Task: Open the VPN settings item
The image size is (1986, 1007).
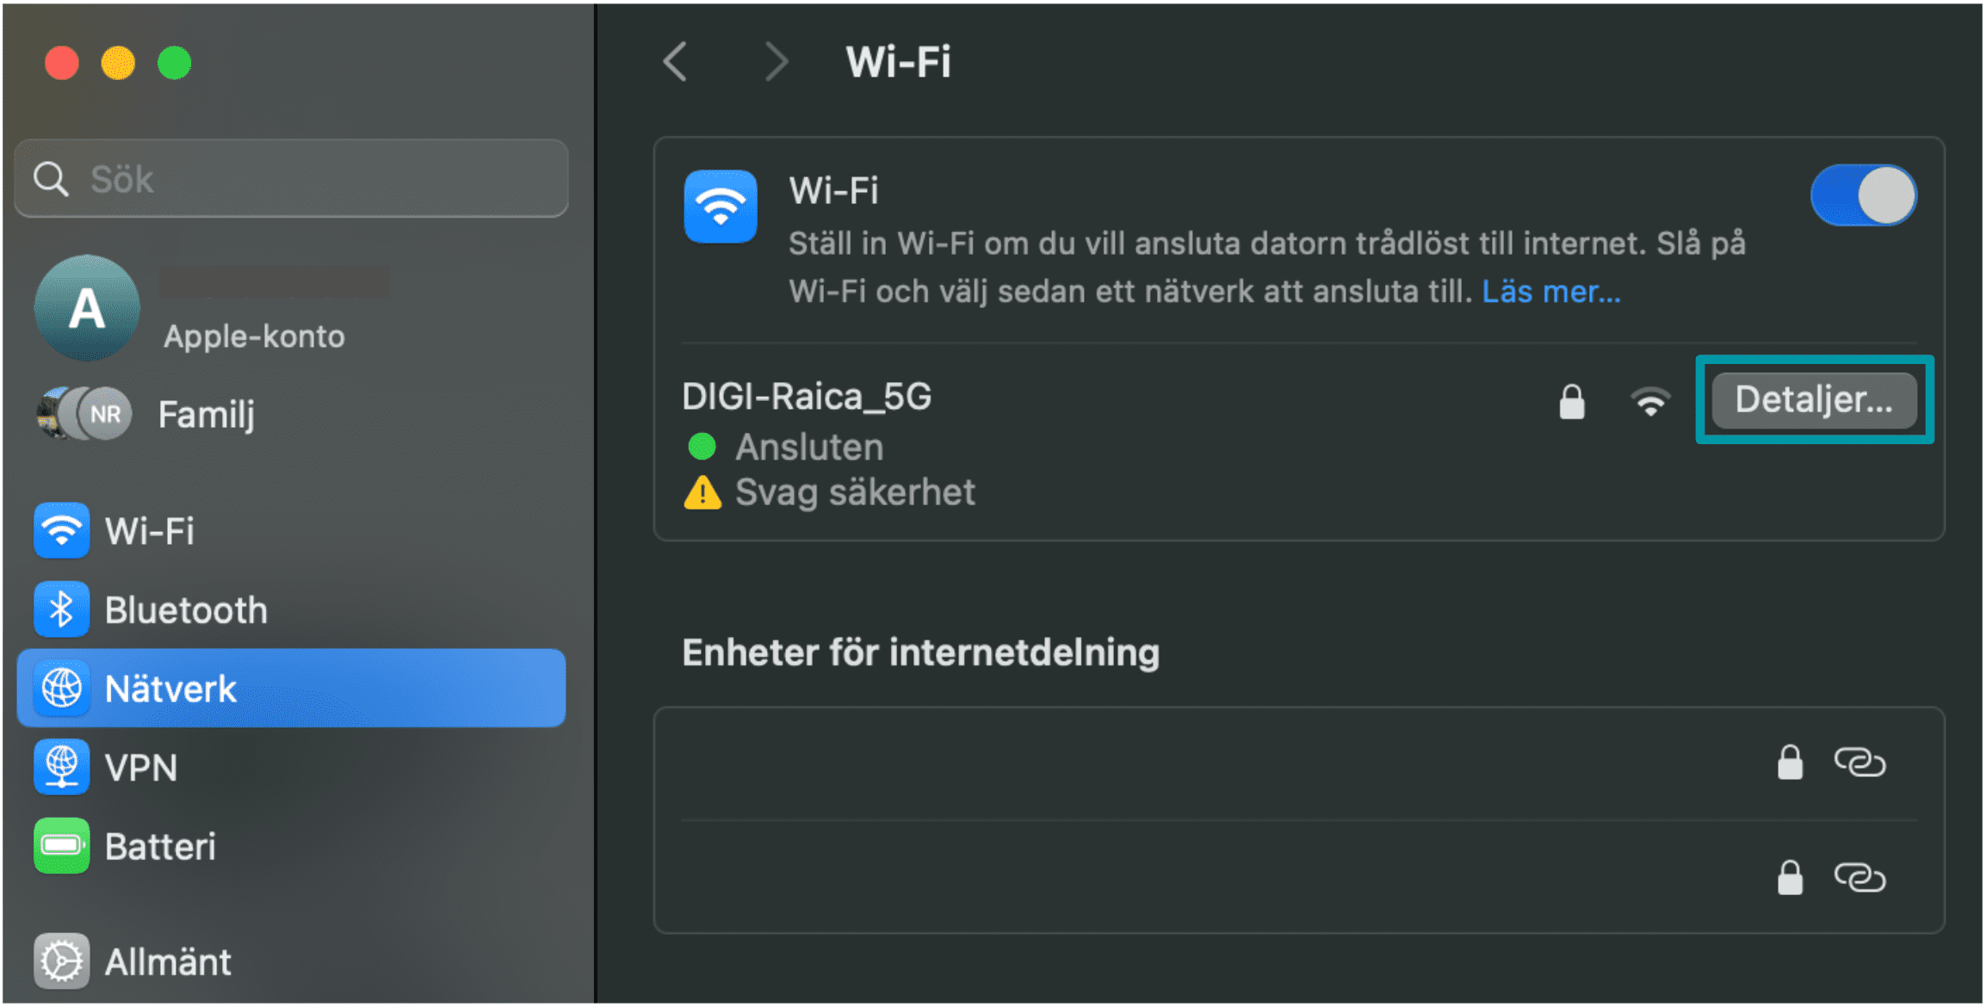Action: pos(291,767)
